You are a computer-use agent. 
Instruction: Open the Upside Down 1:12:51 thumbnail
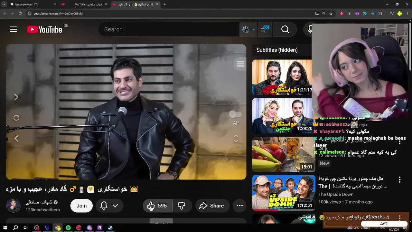point(284,193)
